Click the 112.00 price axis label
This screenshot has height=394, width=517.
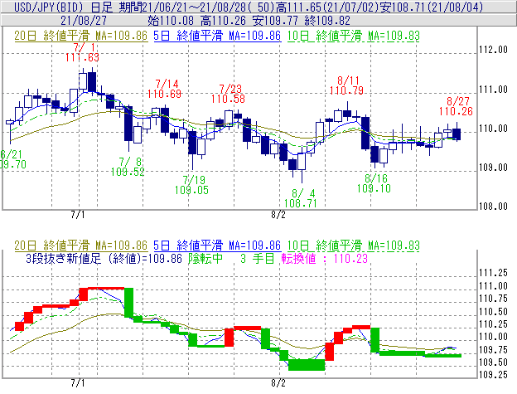(493, 50)
